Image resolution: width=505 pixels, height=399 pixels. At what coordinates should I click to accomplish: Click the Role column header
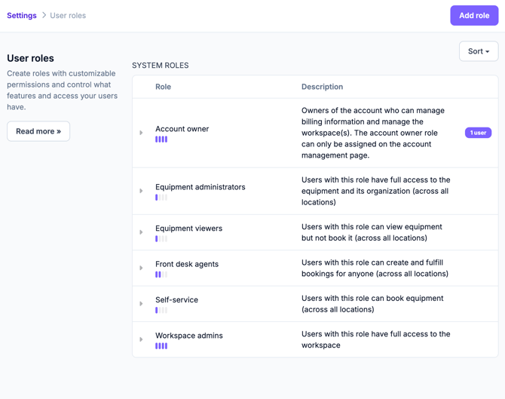point(163,87)
